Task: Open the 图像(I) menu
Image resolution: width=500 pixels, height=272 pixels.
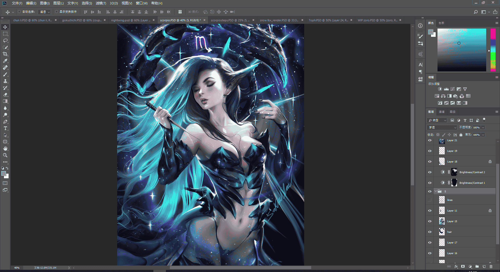Action: [x=45, y=3]
